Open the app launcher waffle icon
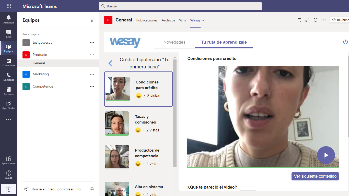This screenshot has height=196, width=349. (9, 6)
